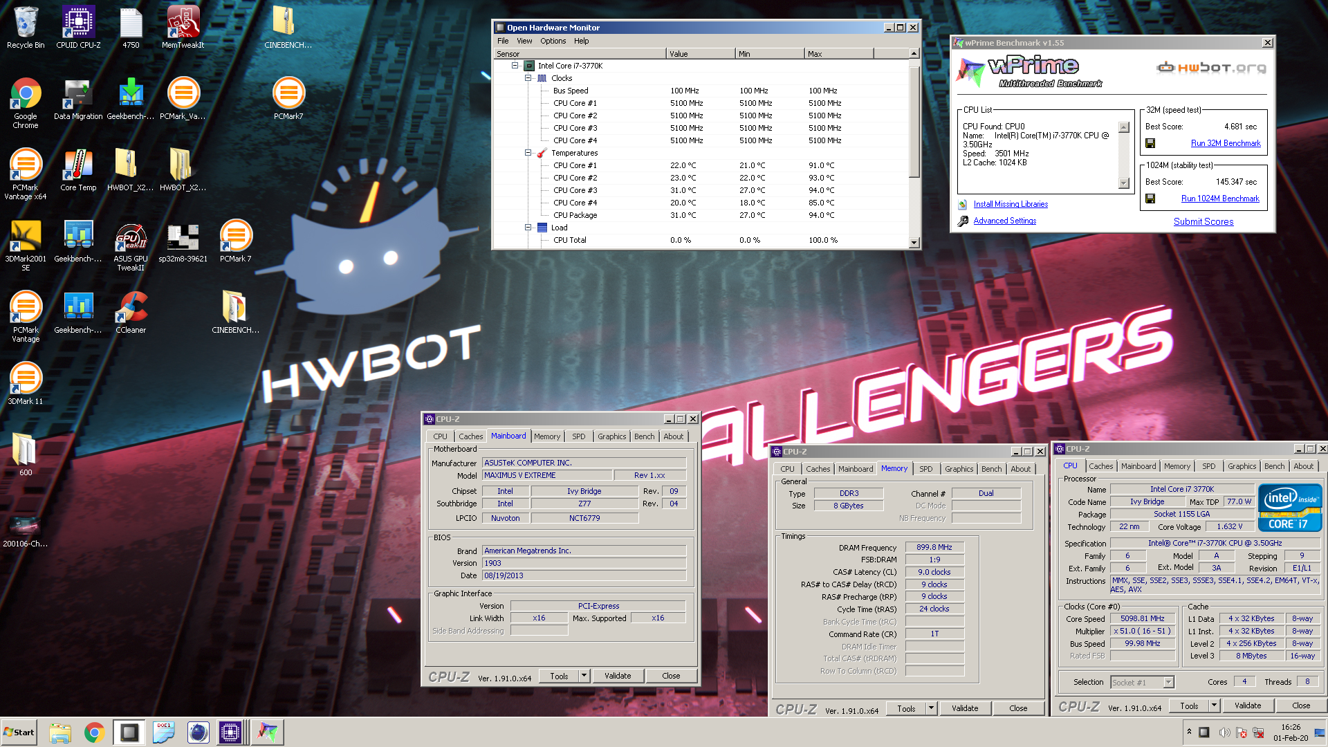
Task: Open Data Migration desktop icon
Action: click(x=78, y=99)
